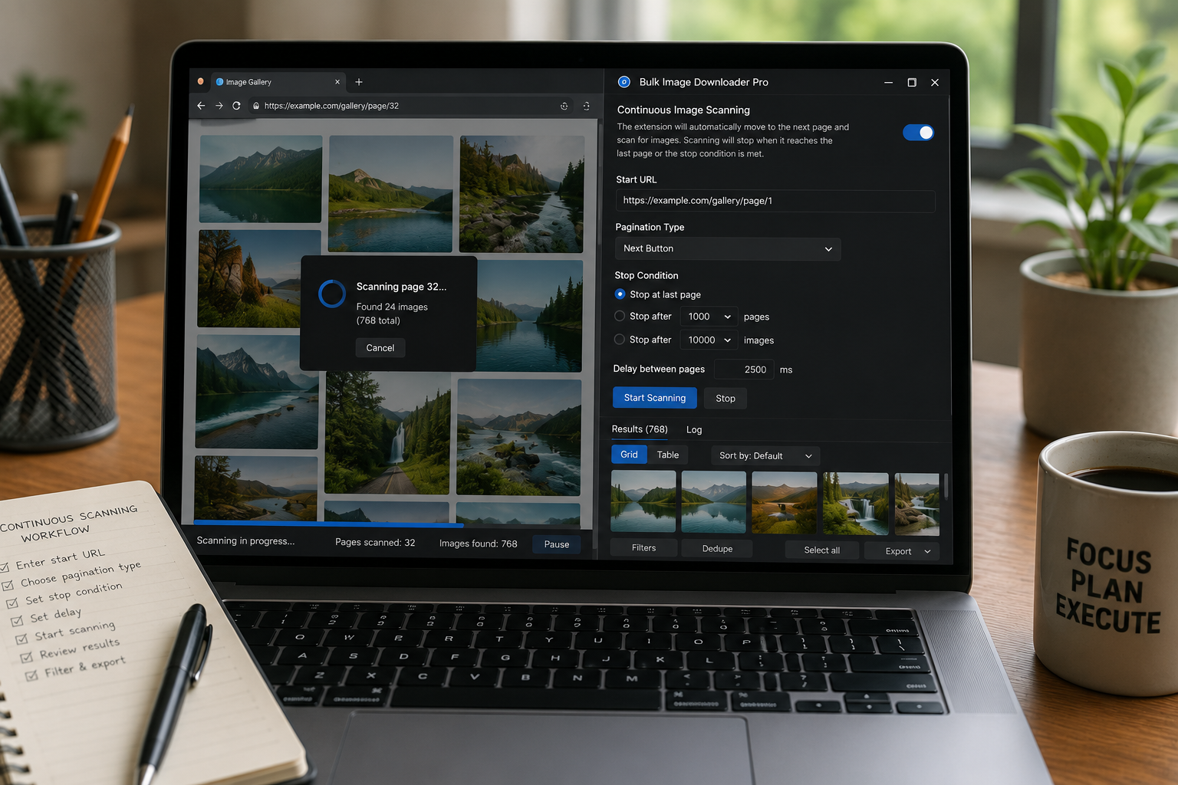1178x785 pixels.
Task: Go back in the browser
Action: coord(201,106)
